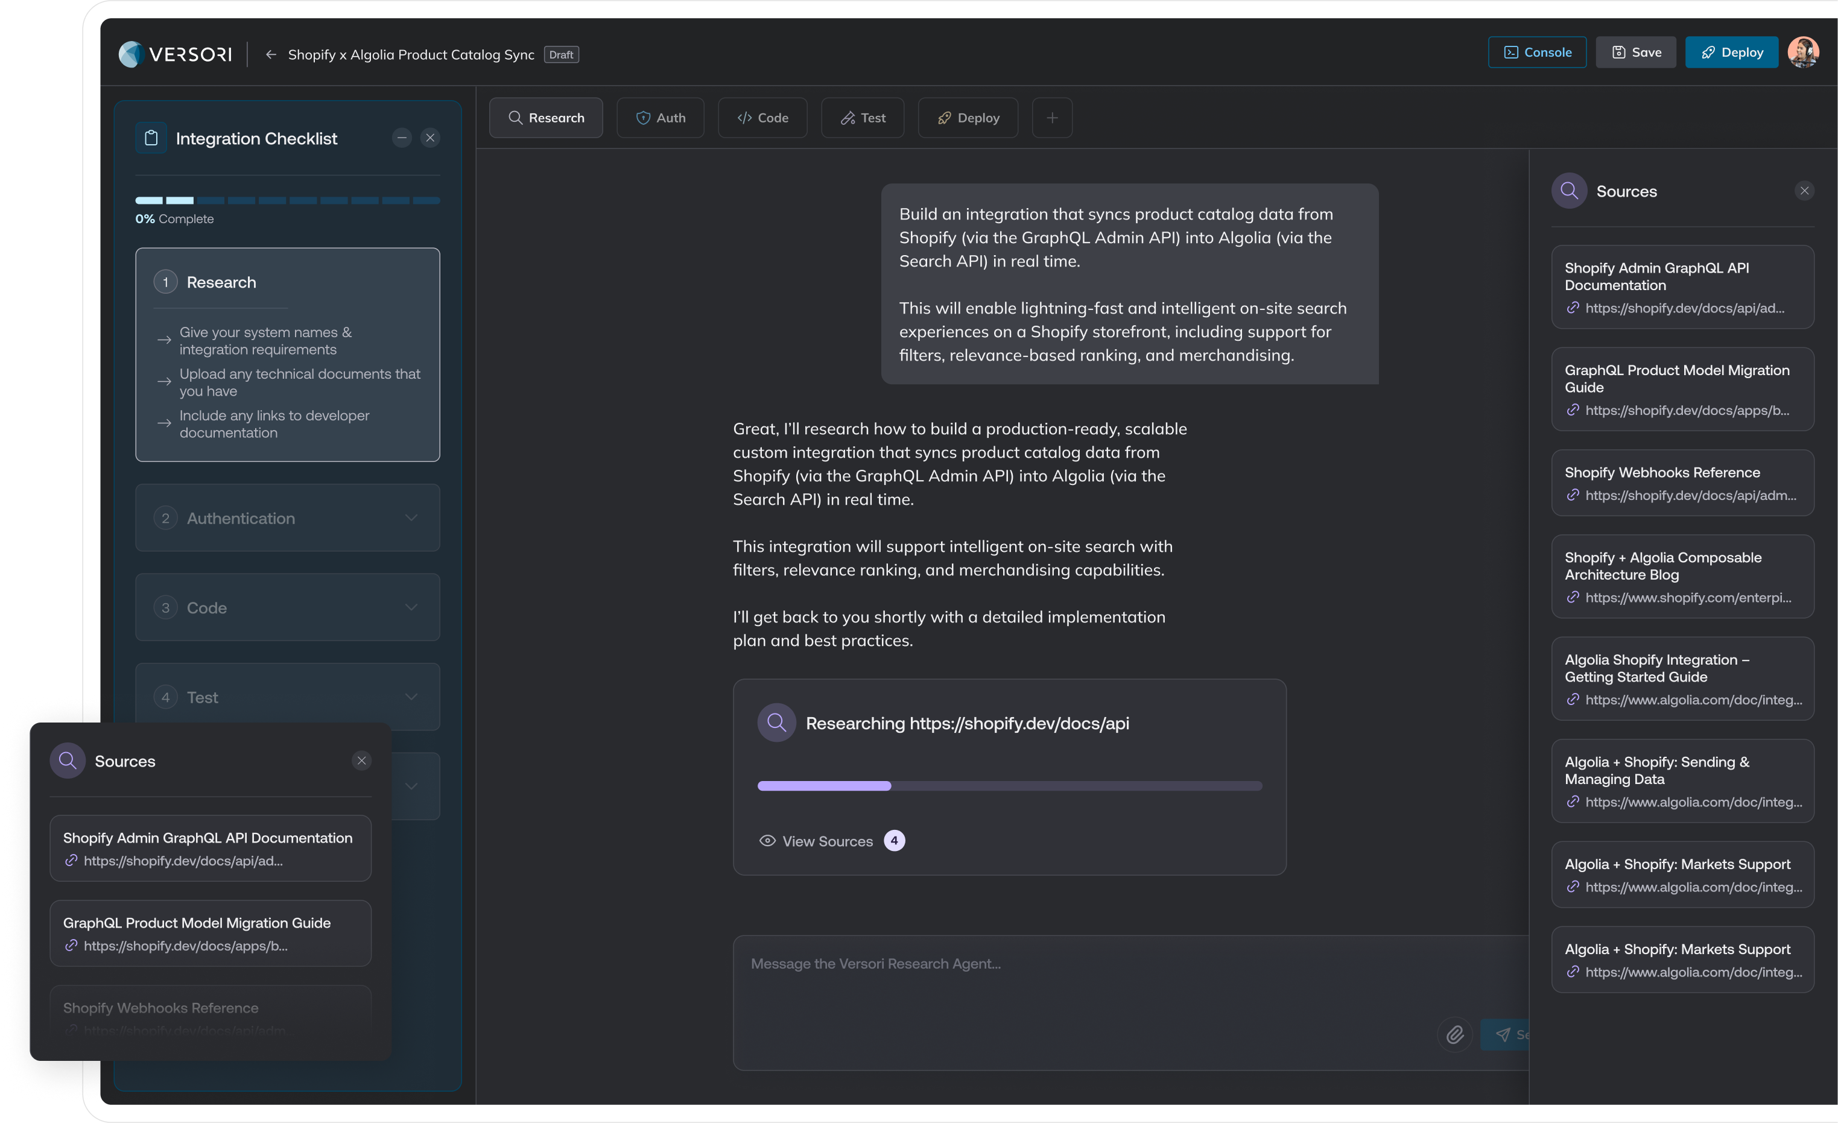Switch to the Test tab
Screen dimensions: 1838x1123
pyautogui.click(x=863, y=118)
